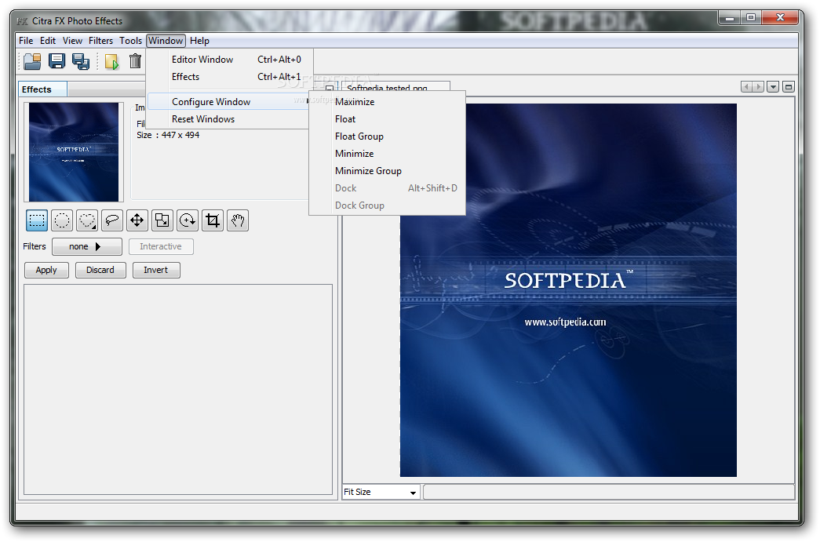The height and width of the screenshot is (542, 820).
Task: Select the Configure Window submenu entry
Action: point(230,102)
